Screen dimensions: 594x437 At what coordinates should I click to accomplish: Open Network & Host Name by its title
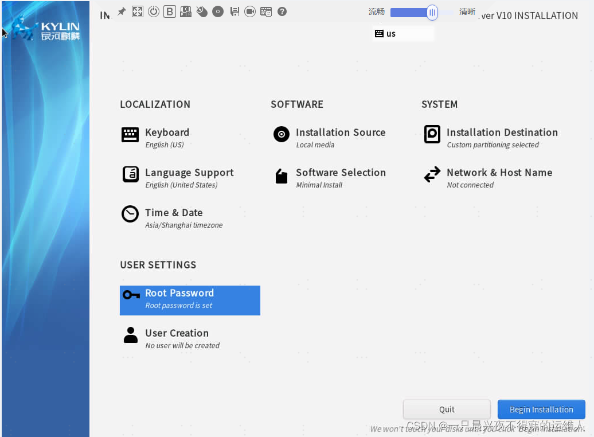coord(499,173)
